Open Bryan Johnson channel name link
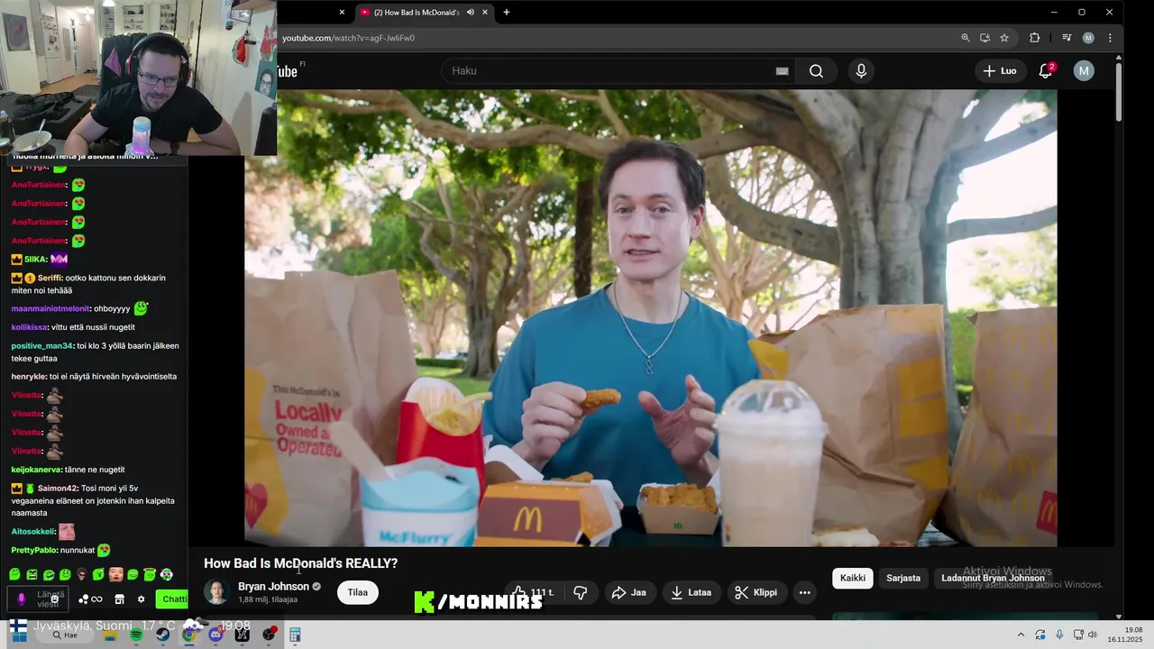 (273, 587)
